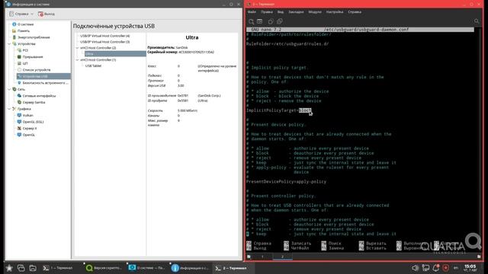This screenshot has height=274, width=488.
Task: Select 'OpenGL (EGL)' under Графика
Action: tap(33, 122)
